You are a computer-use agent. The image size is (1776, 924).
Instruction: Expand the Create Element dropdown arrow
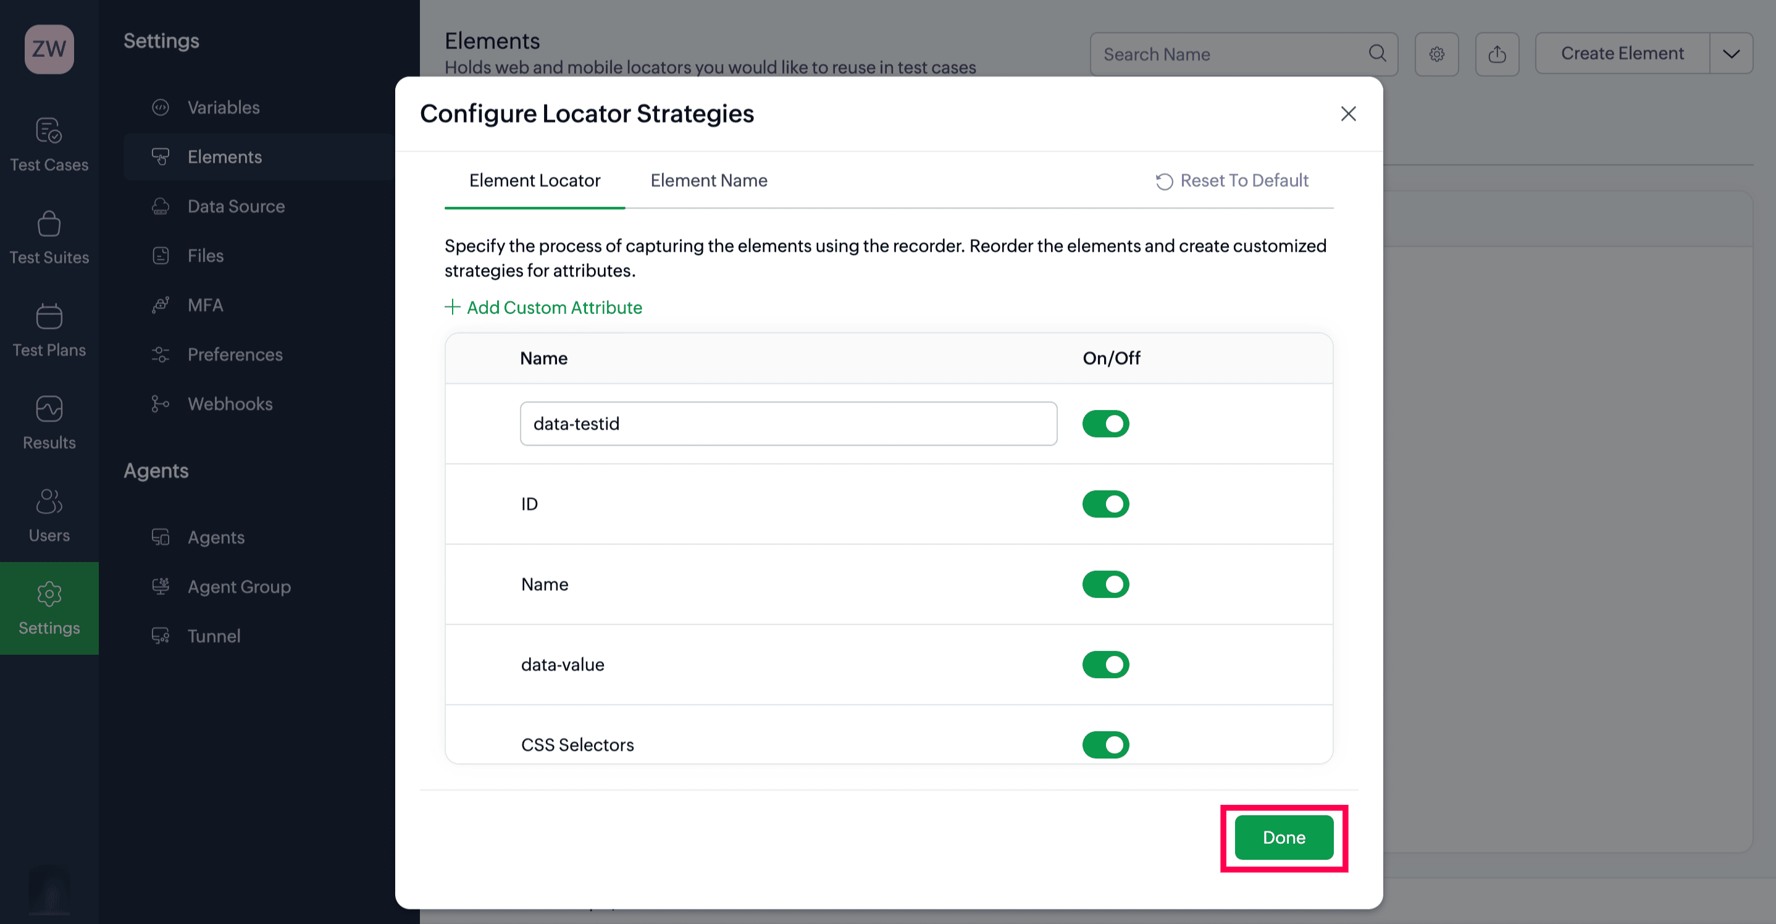tap(1730, 54)
